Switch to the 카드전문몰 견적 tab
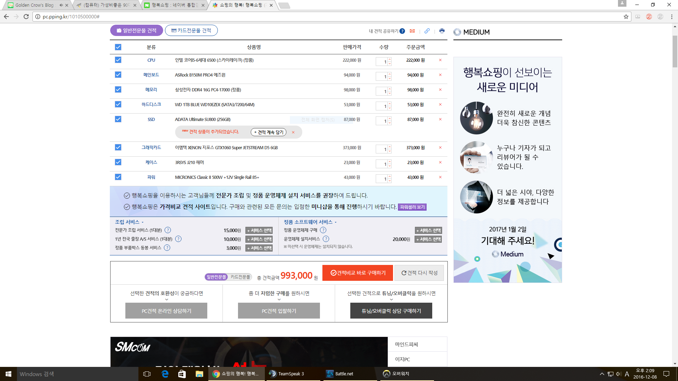 pos(191,31)
